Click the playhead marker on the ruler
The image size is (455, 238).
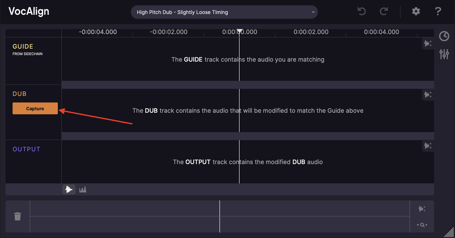(x=240, y=31)
